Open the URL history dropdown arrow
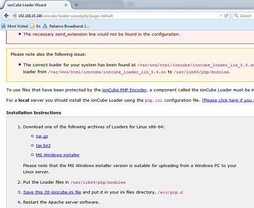The width and height of the screenshot is (254, 208). pyautogui.click(x=220, y=16)
